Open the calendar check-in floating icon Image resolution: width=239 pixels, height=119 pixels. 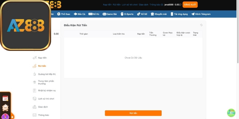point(5,98)
